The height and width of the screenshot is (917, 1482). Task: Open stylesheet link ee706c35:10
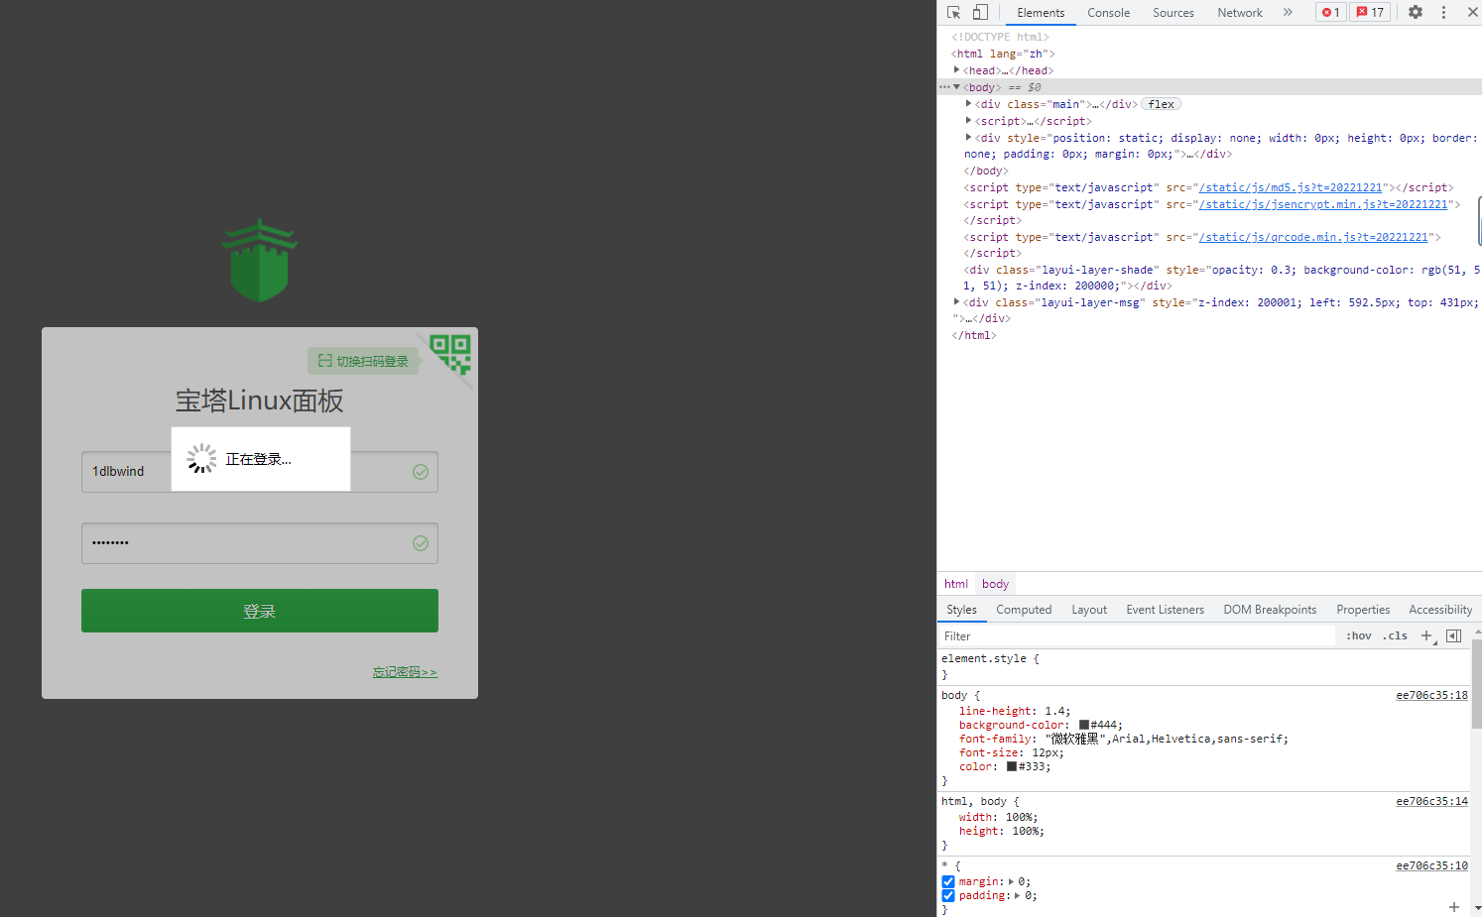tap(1431, 865)
